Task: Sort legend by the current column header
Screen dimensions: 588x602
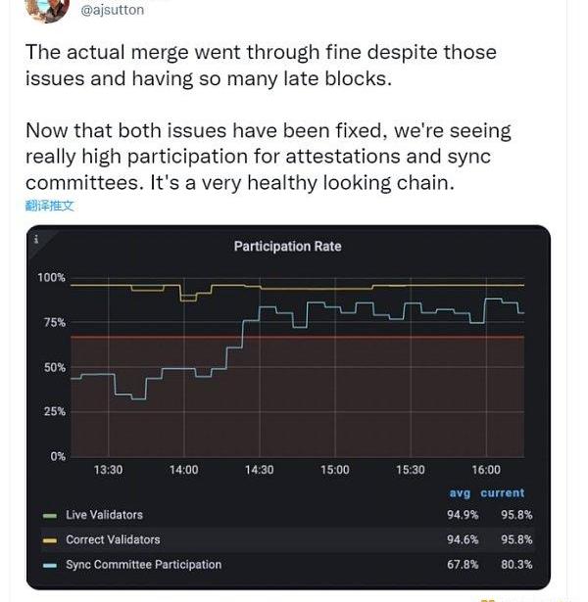Action: pos(502,493)
